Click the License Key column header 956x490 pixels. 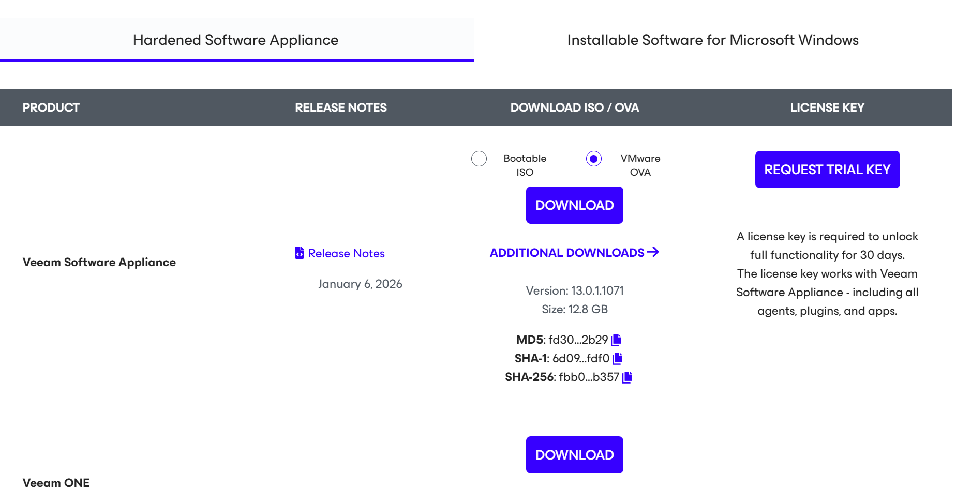pos(827,108)
